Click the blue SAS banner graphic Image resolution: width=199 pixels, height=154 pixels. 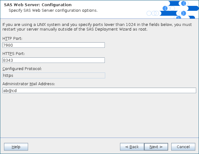[x=173, y=9]
